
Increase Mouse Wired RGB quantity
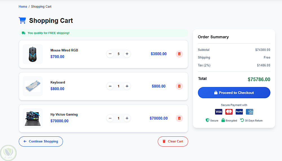coord(127,54)
